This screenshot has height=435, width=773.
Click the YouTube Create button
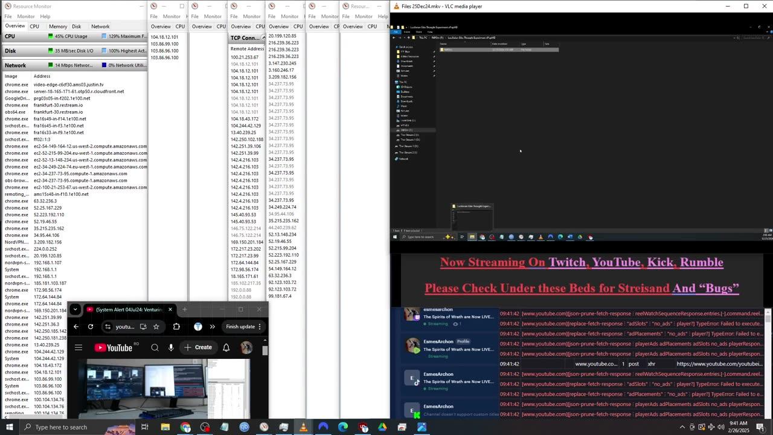click(x=199, y=347)
